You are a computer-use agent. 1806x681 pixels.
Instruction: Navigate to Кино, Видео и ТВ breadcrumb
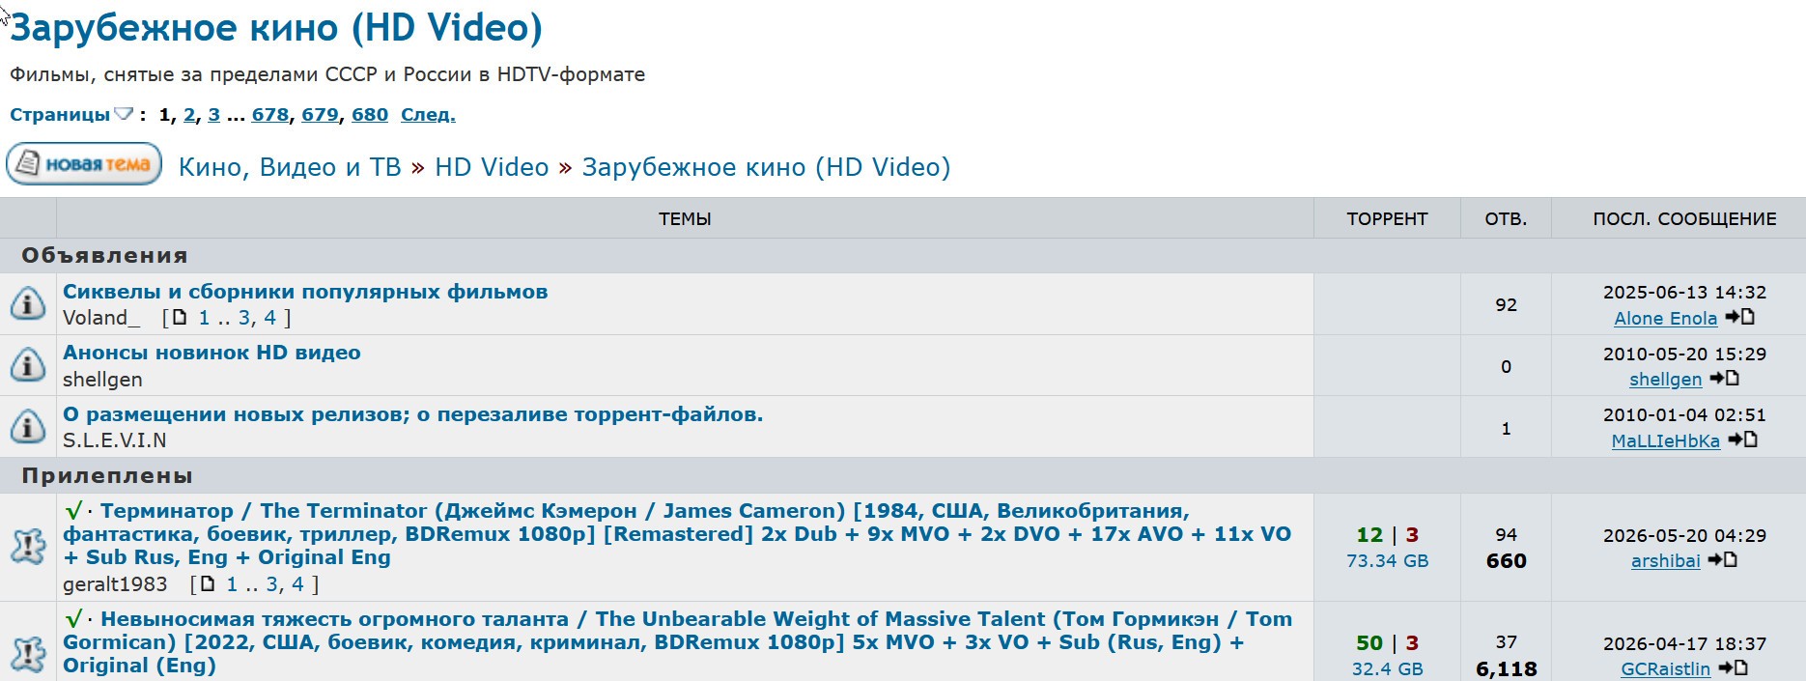tap(290, 167)
